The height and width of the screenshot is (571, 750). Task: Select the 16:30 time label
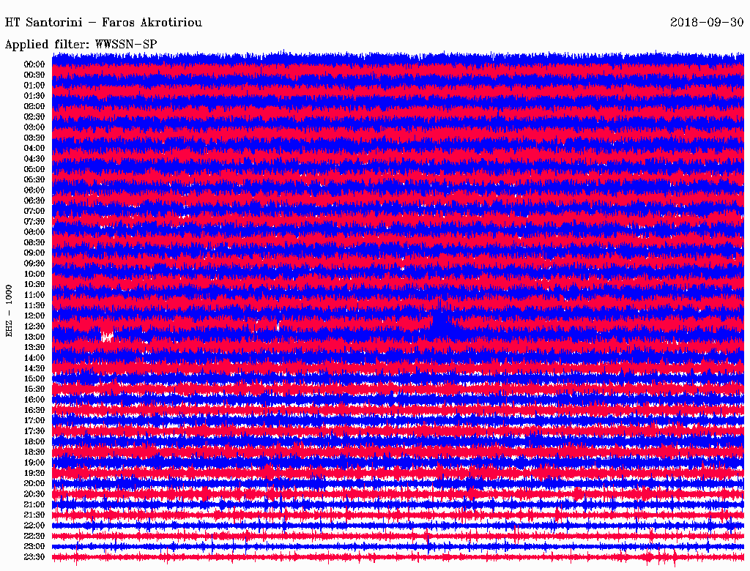(x=34, y=410)
